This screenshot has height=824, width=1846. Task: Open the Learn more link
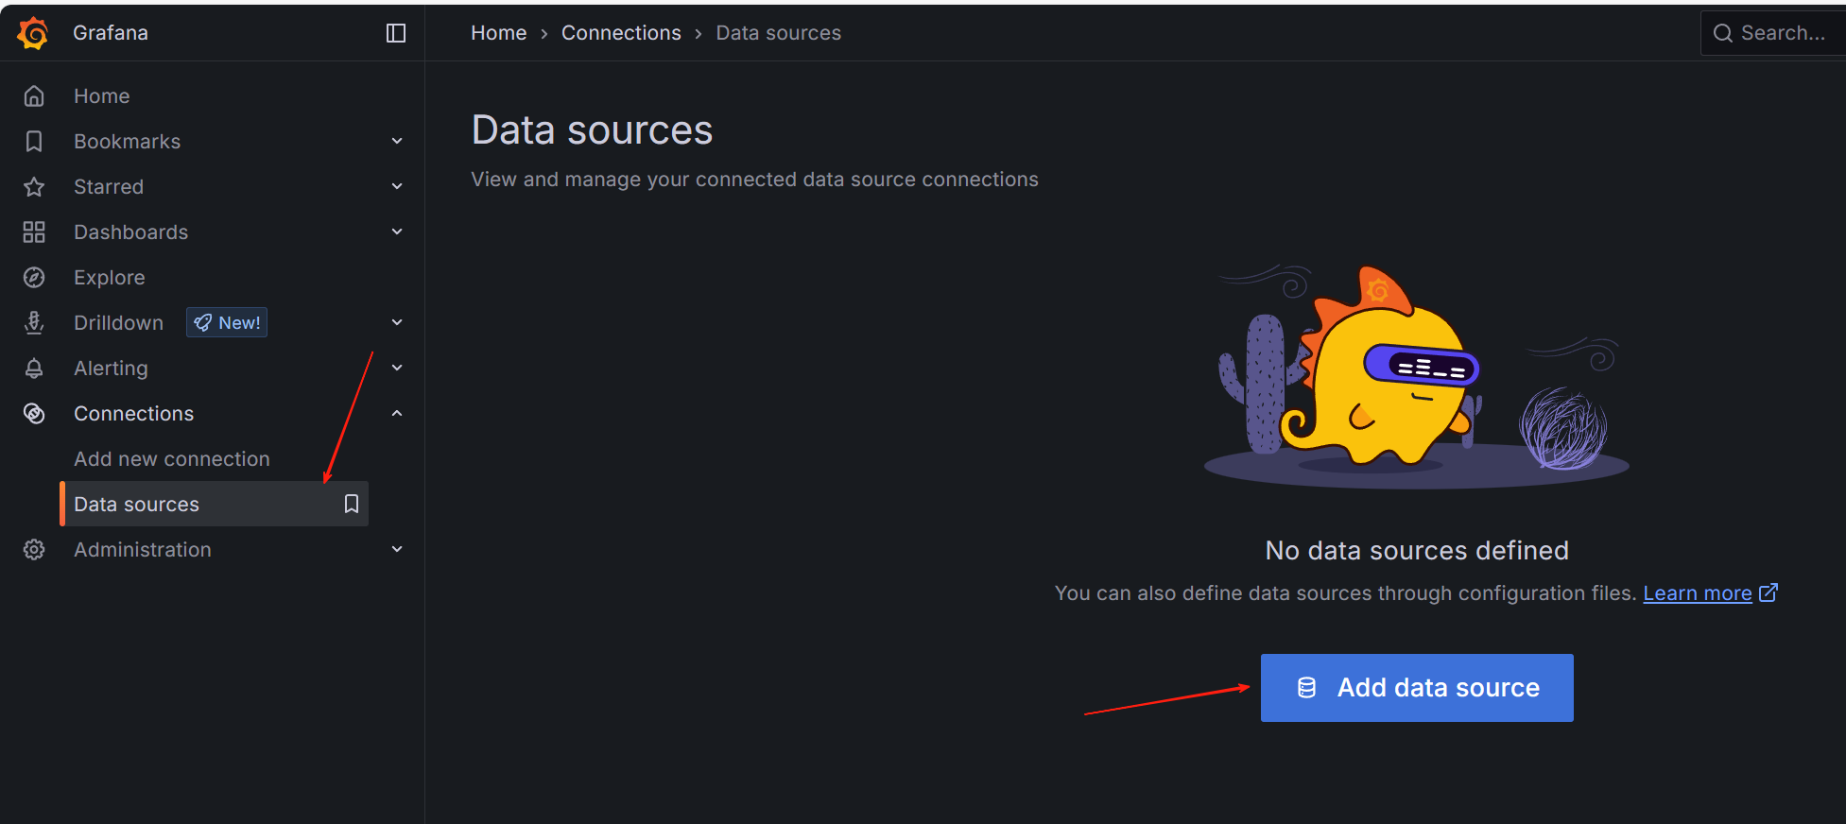click(1698, 593)
